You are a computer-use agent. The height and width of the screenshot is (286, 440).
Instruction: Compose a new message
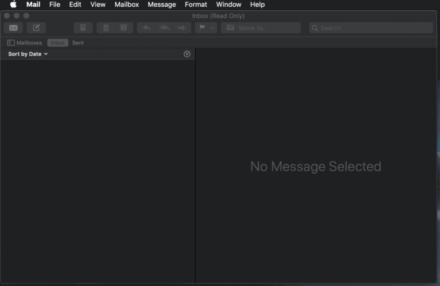(x=36, y=28)
